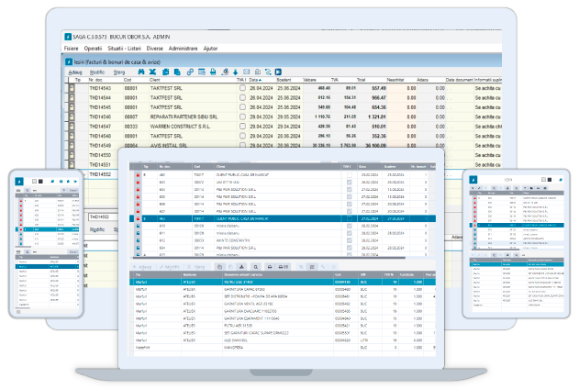This screenshot has height=389, width=579.
Task: Click the link chain icon in toolbar
Action: [x=189, y=71]
